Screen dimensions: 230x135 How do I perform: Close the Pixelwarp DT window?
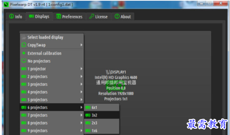coord(221,3)
